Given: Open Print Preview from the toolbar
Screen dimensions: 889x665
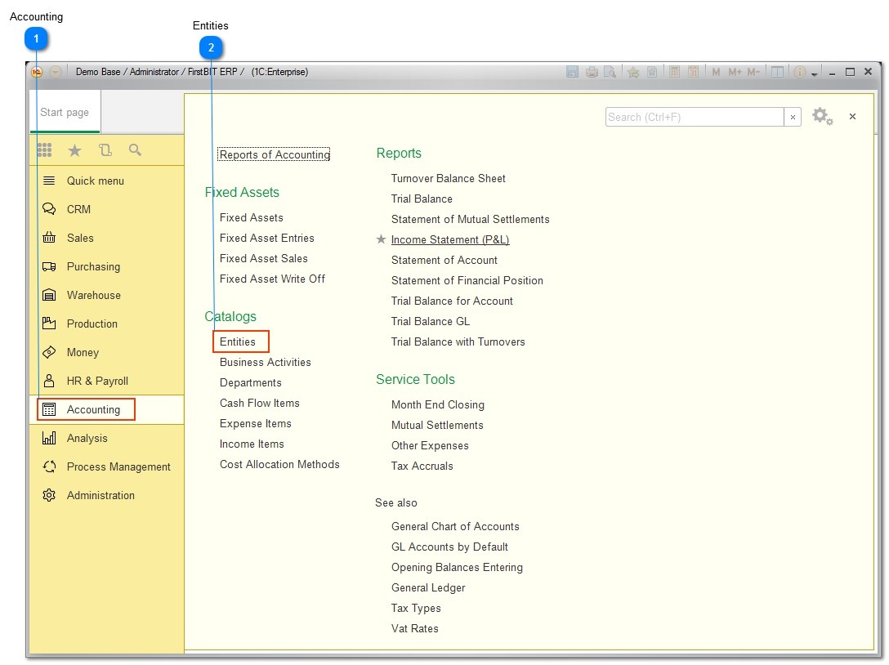Looking at the screenshot, I should (x=610, y=72).
